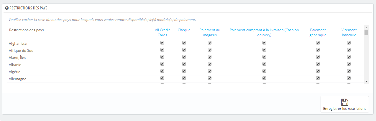Toggle Virement bancaire for Afghanistan
This screenshot has width=376, height=121.
(x=349, y=43)
